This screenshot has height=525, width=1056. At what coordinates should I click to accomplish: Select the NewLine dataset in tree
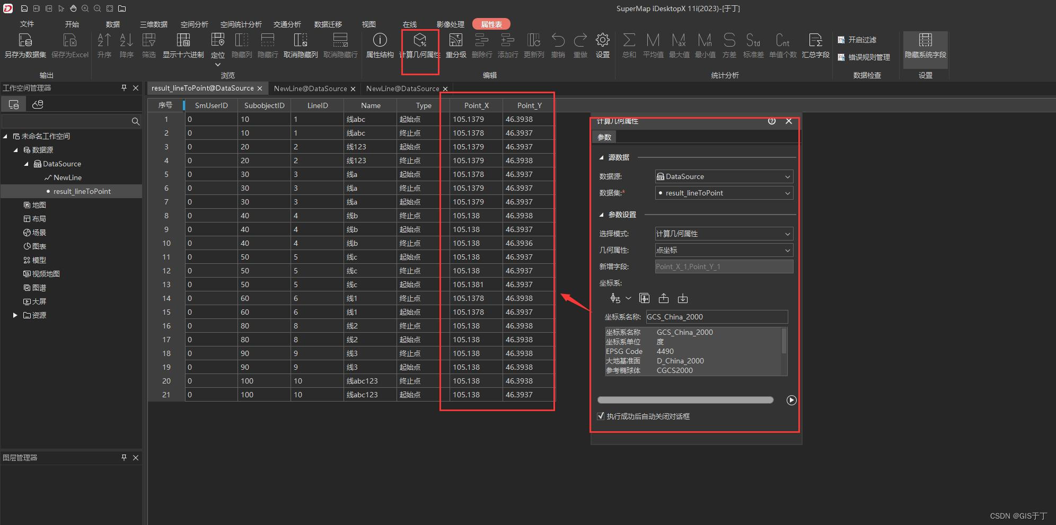67,177
